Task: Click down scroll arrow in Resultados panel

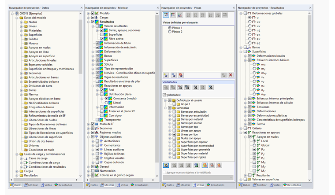Action: pos(309,180)
